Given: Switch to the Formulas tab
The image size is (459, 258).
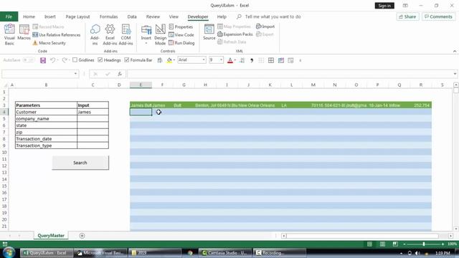Looking at the screenshot, I should 108,16.
